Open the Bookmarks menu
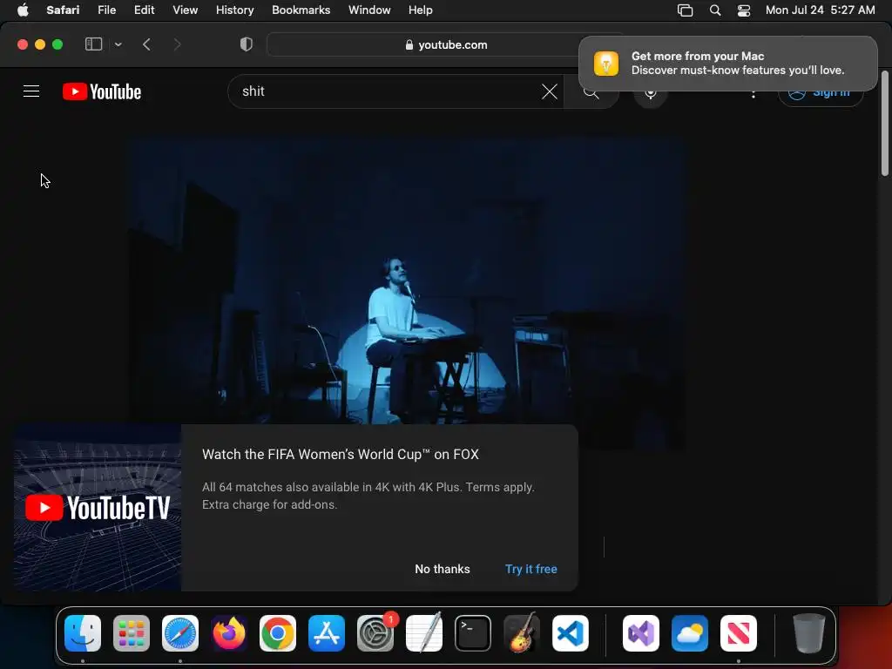The height and width of the screenshot is (669, 892). pos(301,10)
